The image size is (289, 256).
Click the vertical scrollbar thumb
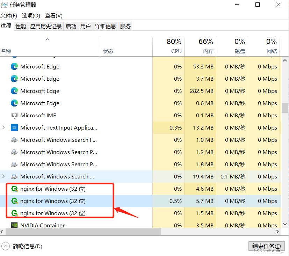[x=285, y=108]
